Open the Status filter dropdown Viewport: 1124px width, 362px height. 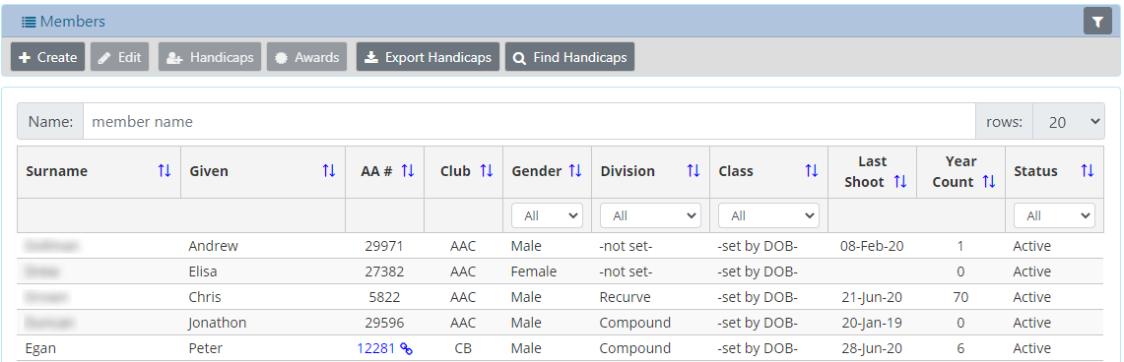(x=1054, y=215)
